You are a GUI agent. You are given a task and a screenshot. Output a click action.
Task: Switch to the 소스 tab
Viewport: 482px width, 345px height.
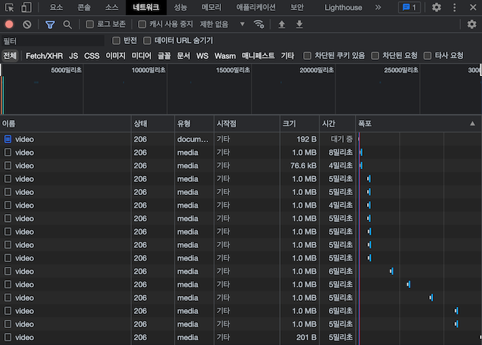[111, 7]
